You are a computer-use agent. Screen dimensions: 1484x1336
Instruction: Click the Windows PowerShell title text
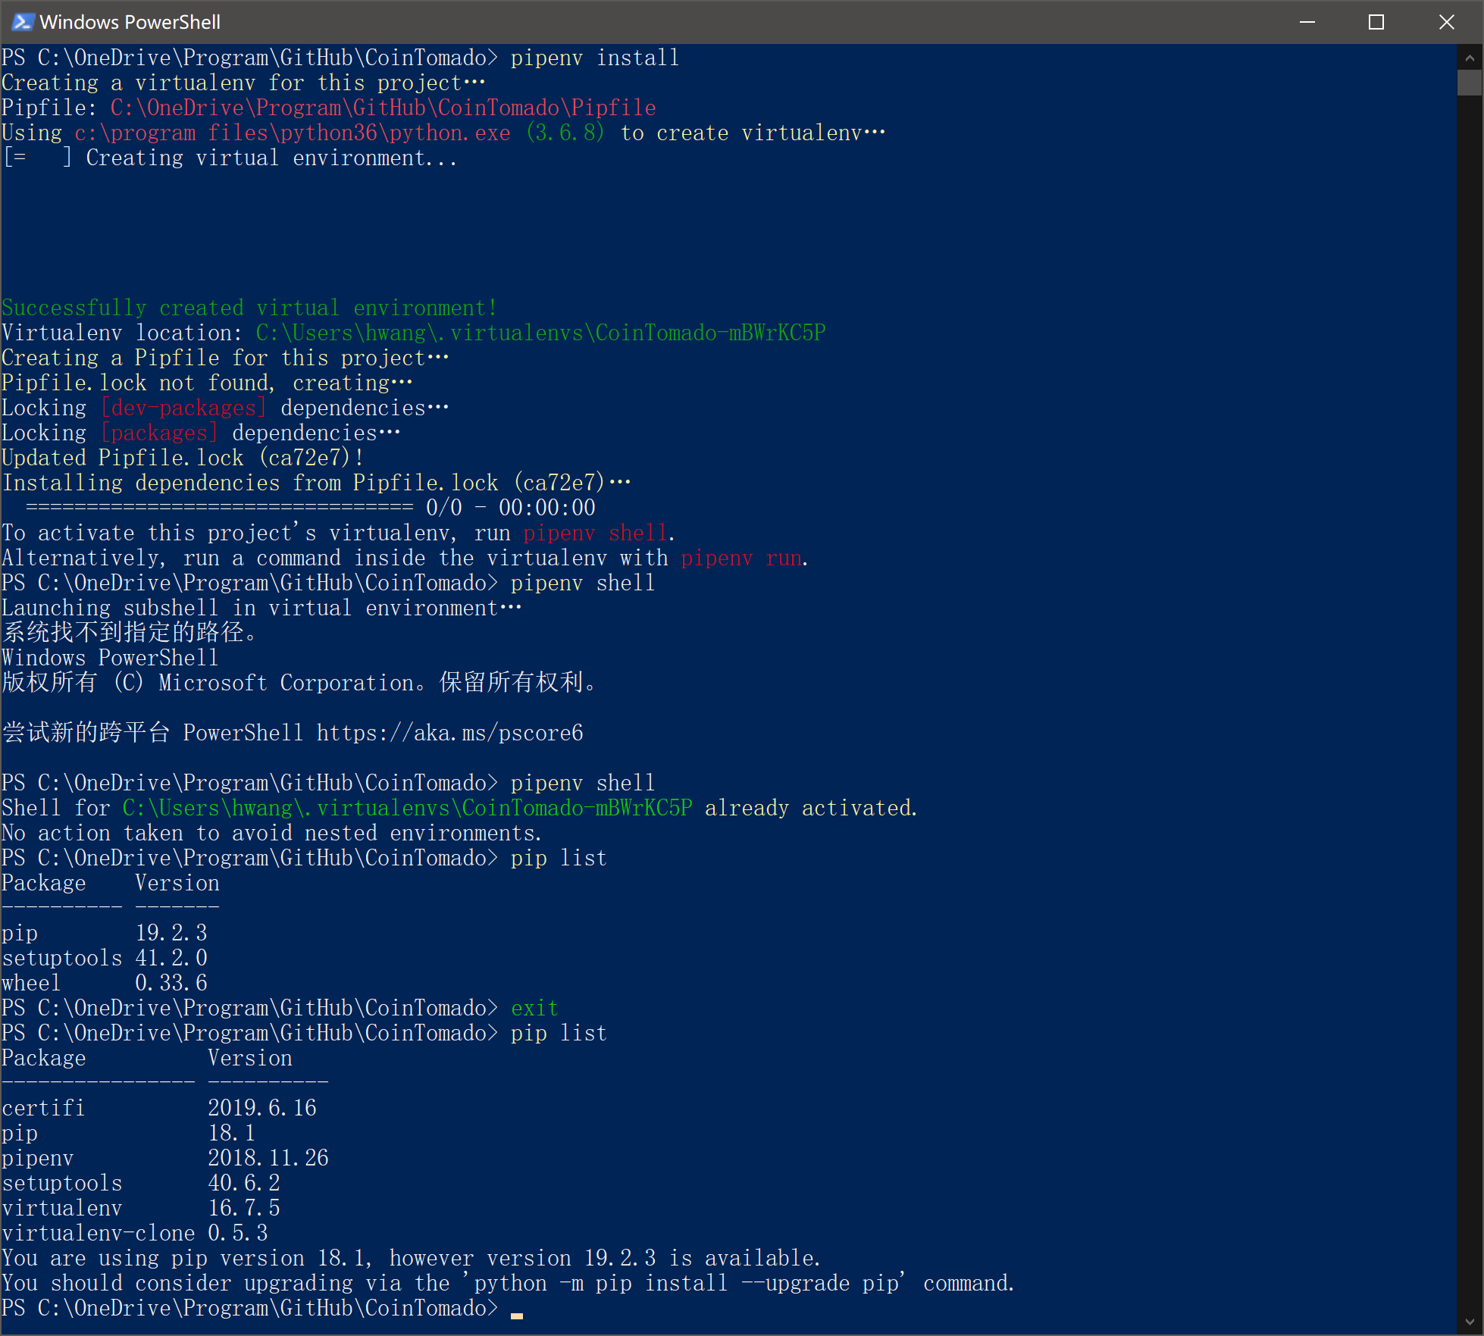pos(130,22)
